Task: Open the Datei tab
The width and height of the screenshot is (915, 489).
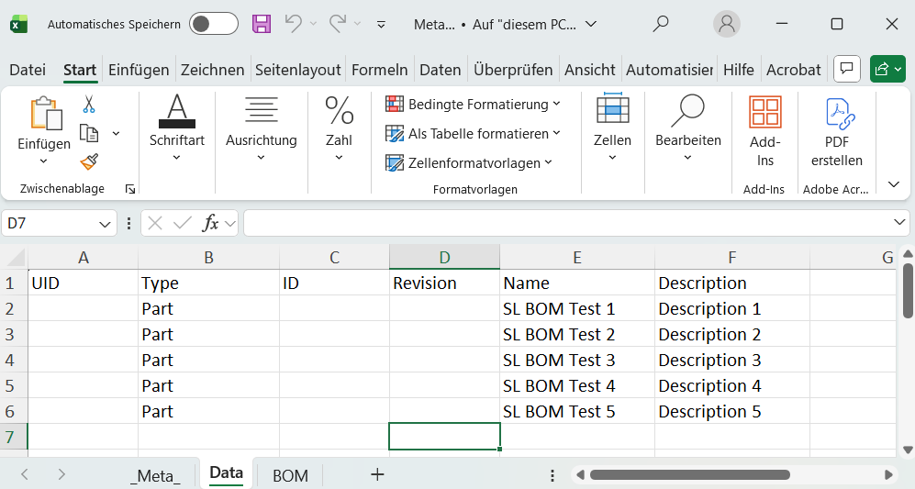Action: [x=28, y=70]
